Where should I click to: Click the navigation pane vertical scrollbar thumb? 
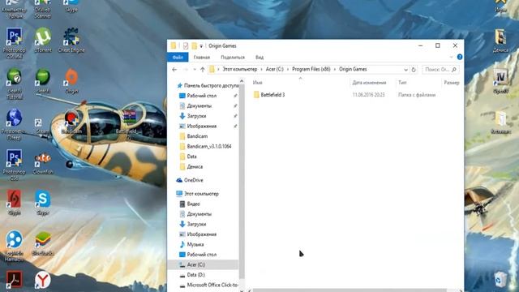tap(242, 182)
